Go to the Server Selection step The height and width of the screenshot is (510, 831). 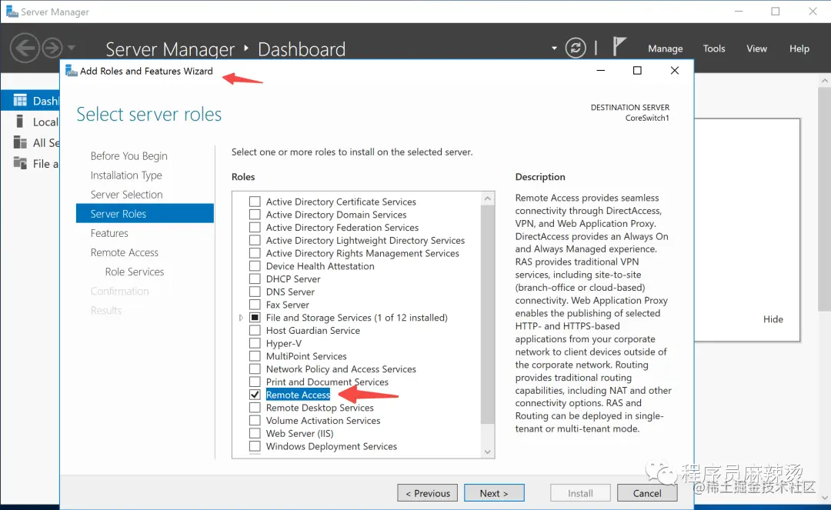tap(126, 195)
